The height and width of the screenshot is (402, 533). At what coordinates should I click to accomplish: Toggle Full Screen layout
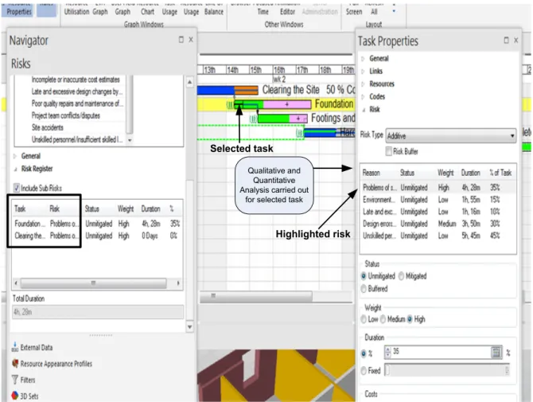pyautogui.click(x=354, y=11)
